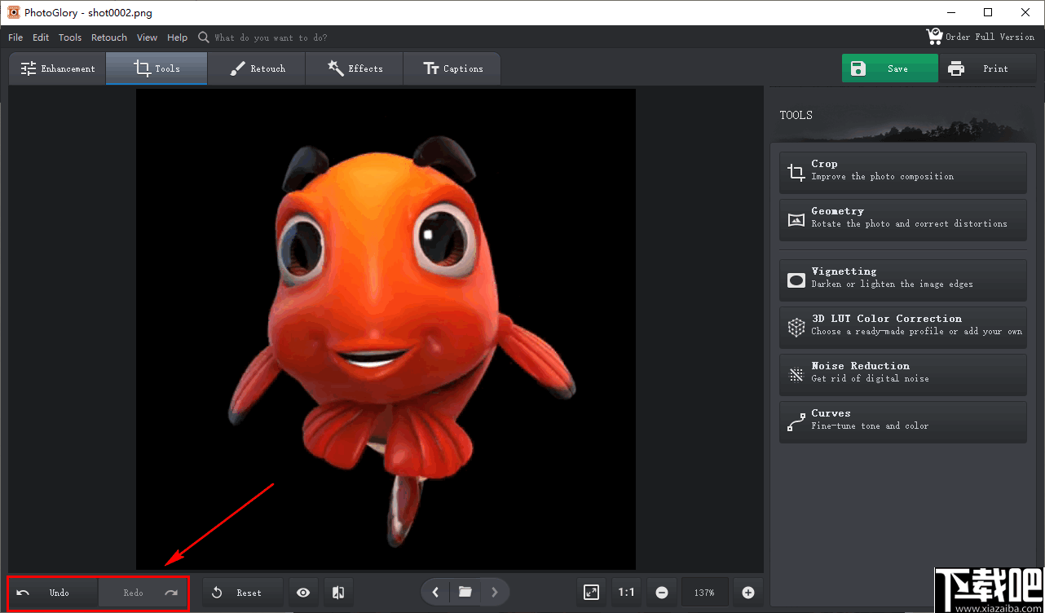Open the Crop tool panel
The width and height of the screenshot is (1045, 613).
(x=902, y=170)
